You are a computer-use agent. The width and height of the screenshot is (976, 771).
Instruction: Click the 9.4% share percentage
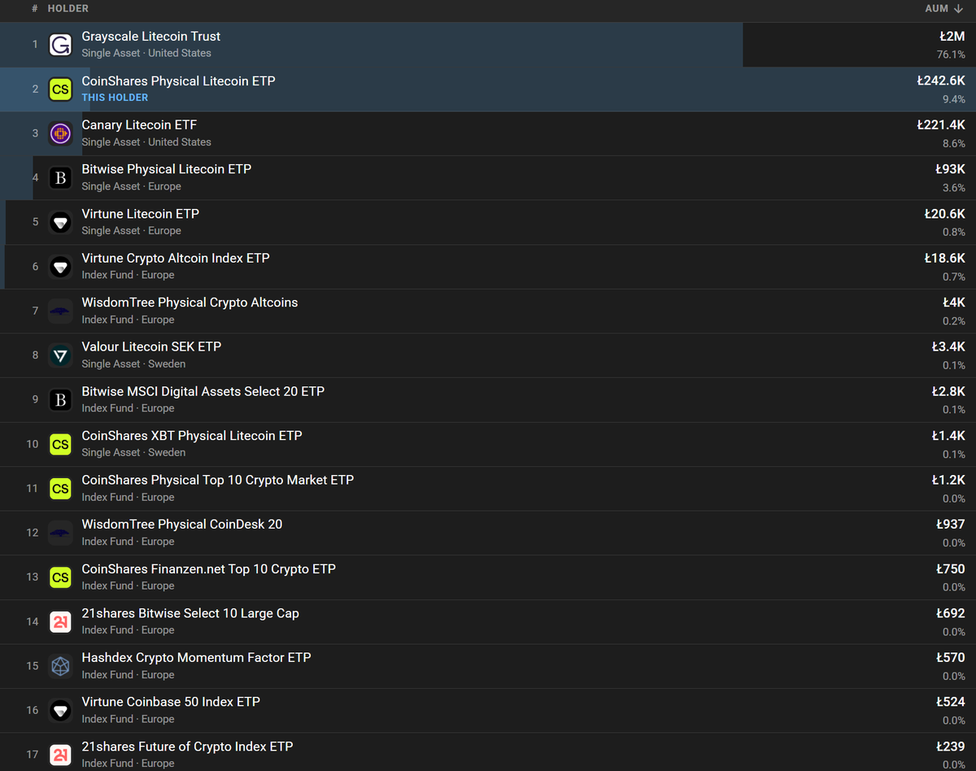pyautogui.click(x=954, y=99)
